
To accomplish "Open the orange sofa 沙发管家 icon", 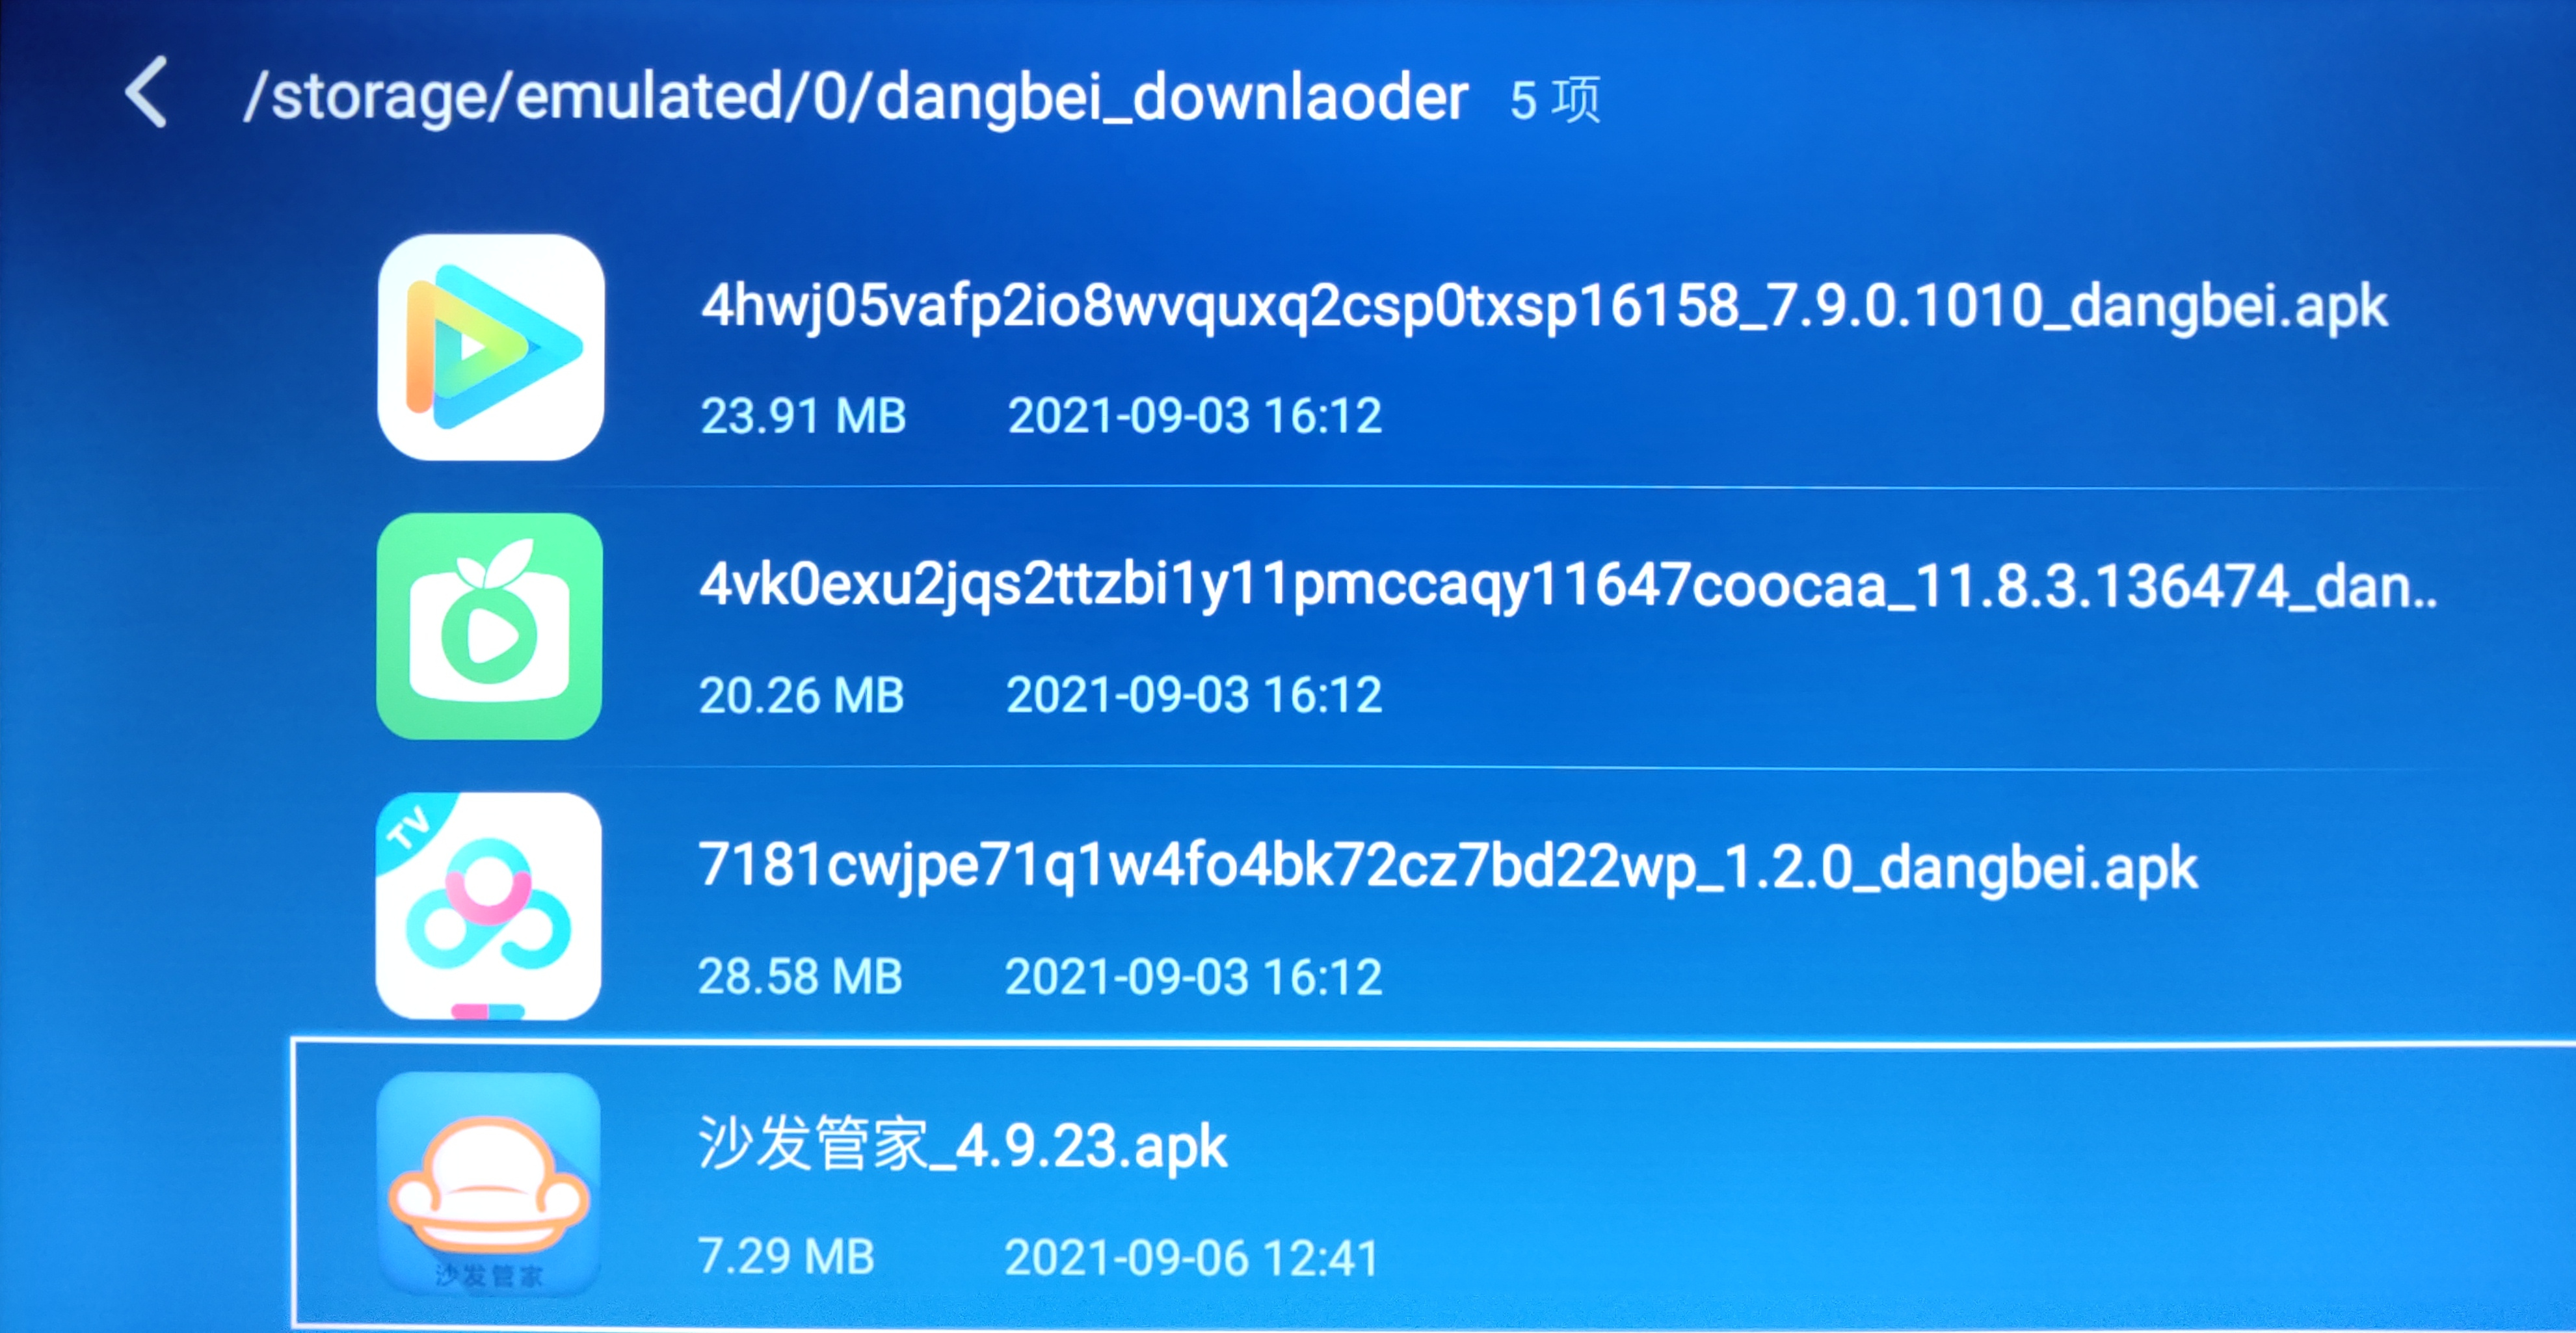I will [x=488, y=1184].
